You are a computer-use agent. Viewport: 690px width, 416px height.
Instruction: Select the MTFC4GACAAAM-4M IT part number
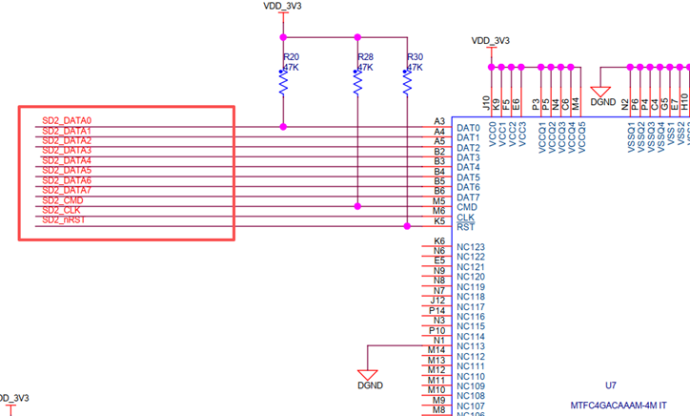coord(619,406)
